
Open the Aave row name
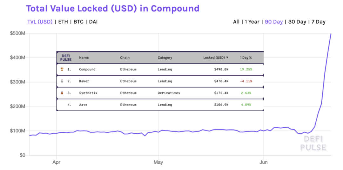coord(83,105)
